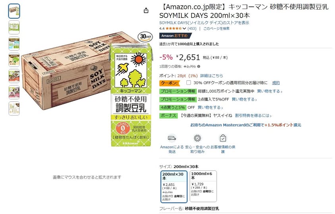Expand the rating dropdown arrow next to stars
The image size is (335, 214).
click(x=184, y=28)
